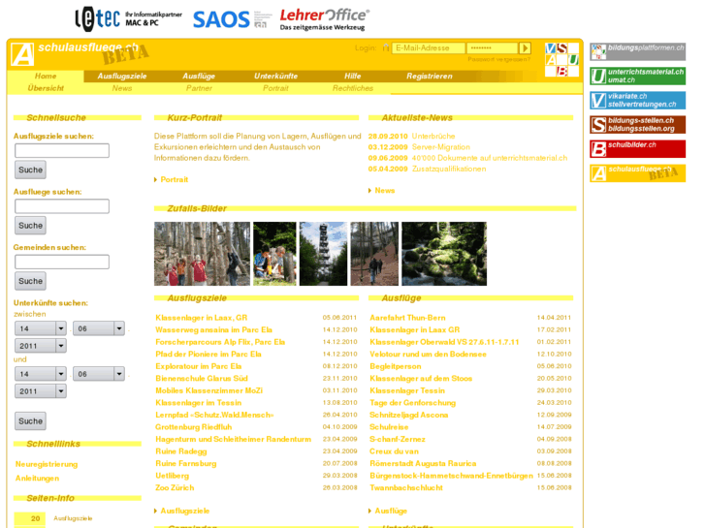Viewport: 705px width, 528px height.
Task: Open the mossy stream photo
Action: click(x=444, y=254)
